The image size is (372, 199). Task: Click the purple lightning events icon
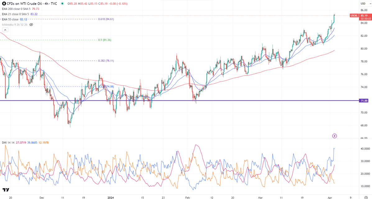(x=334, y=136)
